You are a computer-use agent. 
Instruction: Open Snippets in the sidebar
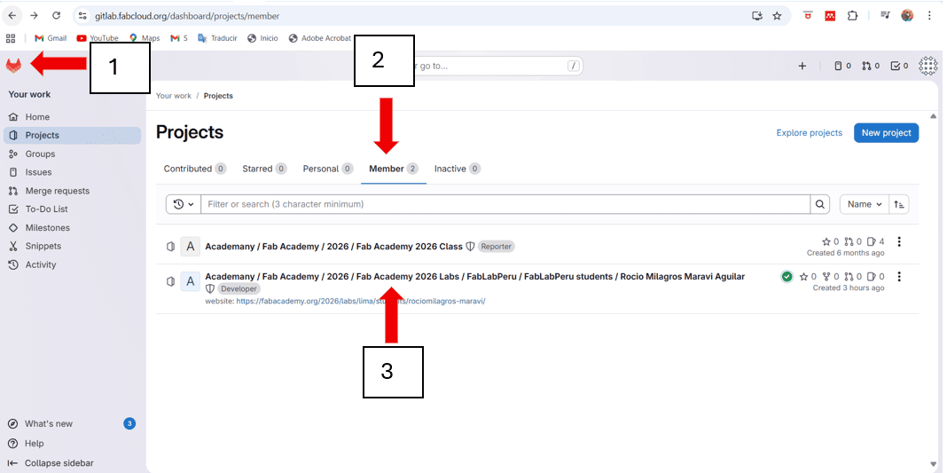click(72, 246)
